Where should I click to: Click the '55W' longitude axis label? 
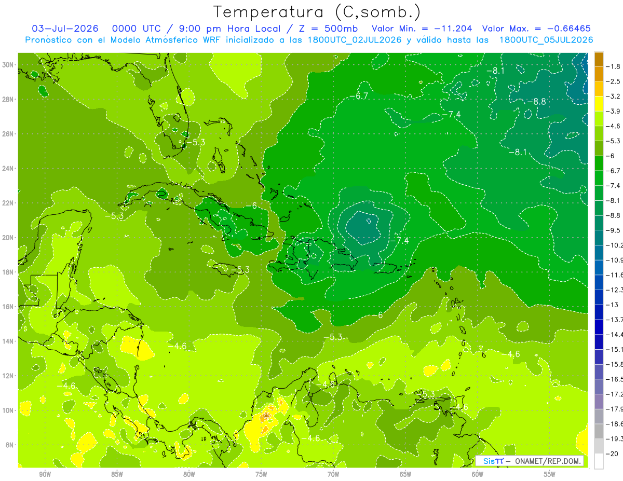(549, 475)
